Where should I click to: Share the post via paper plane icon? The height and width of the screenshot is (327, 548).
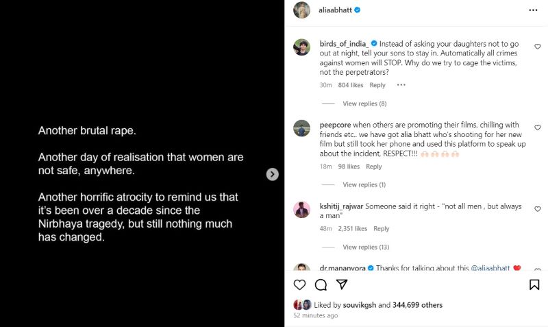coord(342,284)
